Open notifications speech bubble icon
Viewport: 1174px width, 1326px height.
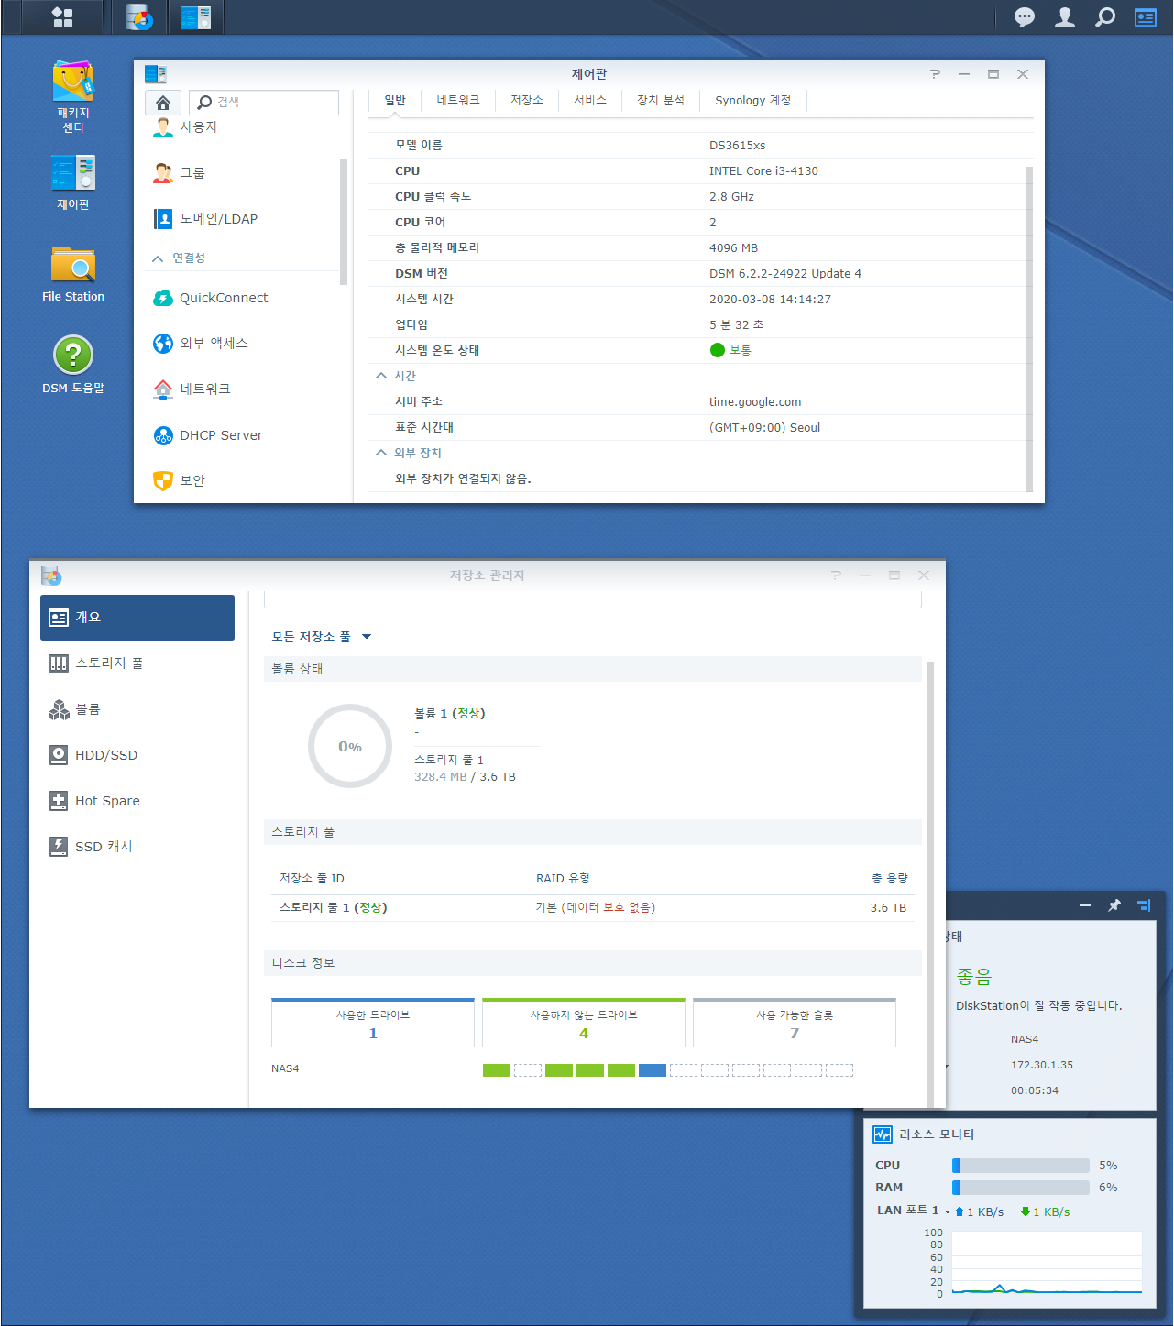pos(1025,16)
